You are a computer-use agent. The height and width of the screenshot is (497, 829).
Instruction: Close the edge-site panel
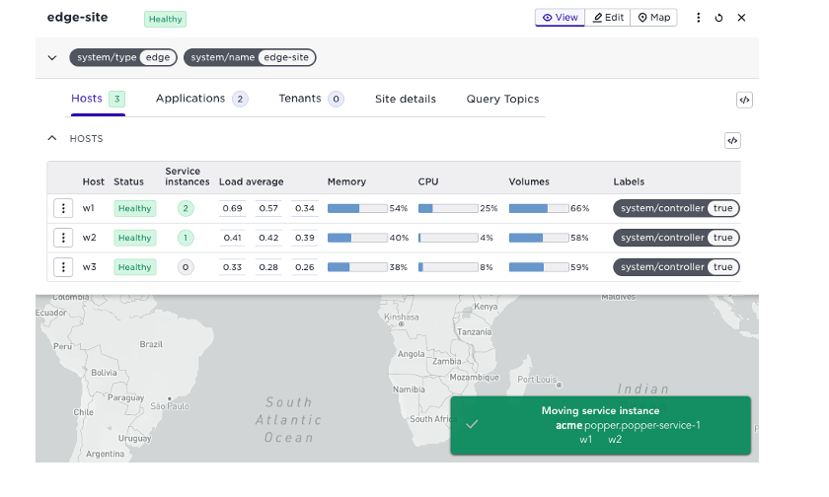point(742,18)
